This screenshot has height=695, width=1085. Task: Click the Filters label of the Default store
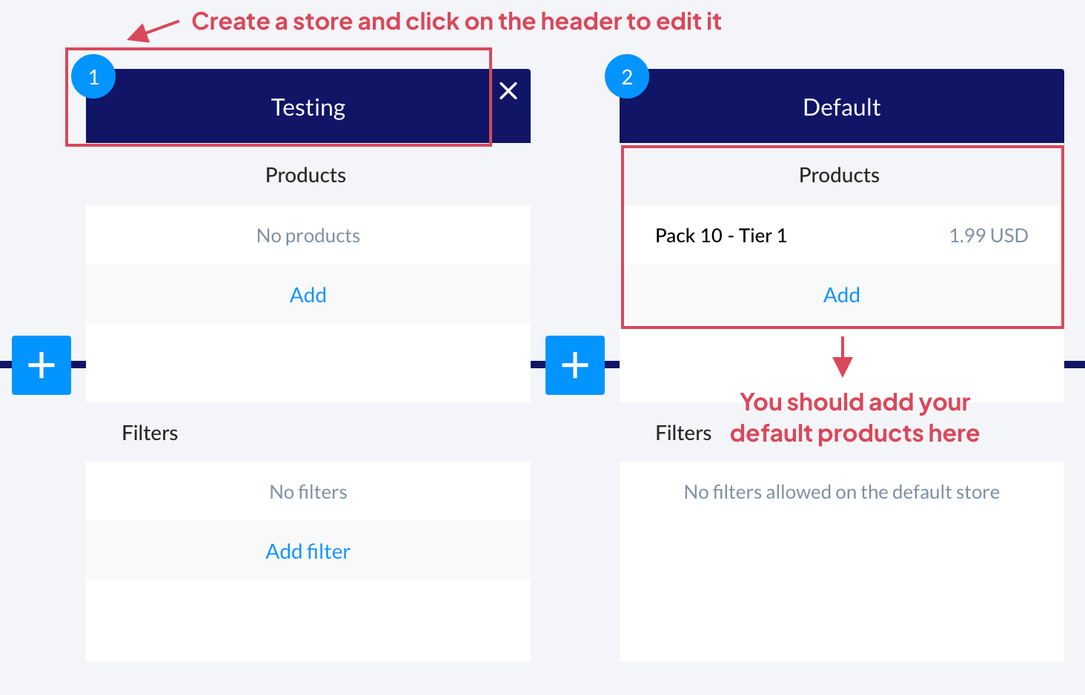click(683, 433)
